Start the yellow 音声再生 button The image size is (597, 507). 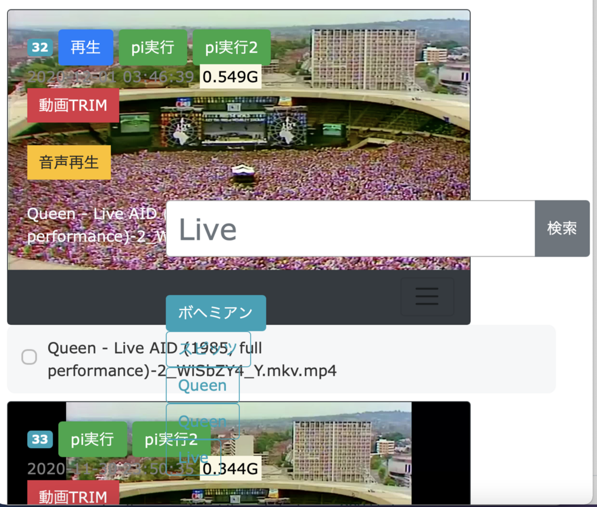(x=69, y=162)
